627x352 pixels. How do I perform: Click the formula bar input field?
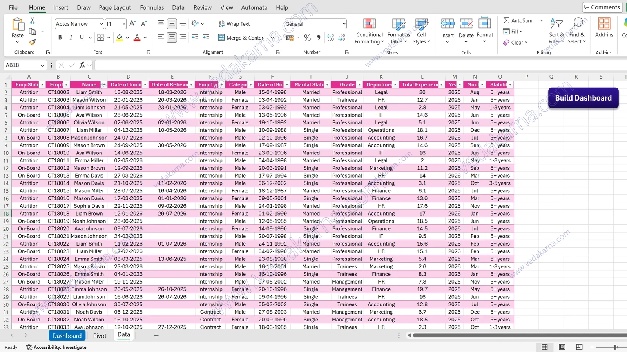click(361, 65)
